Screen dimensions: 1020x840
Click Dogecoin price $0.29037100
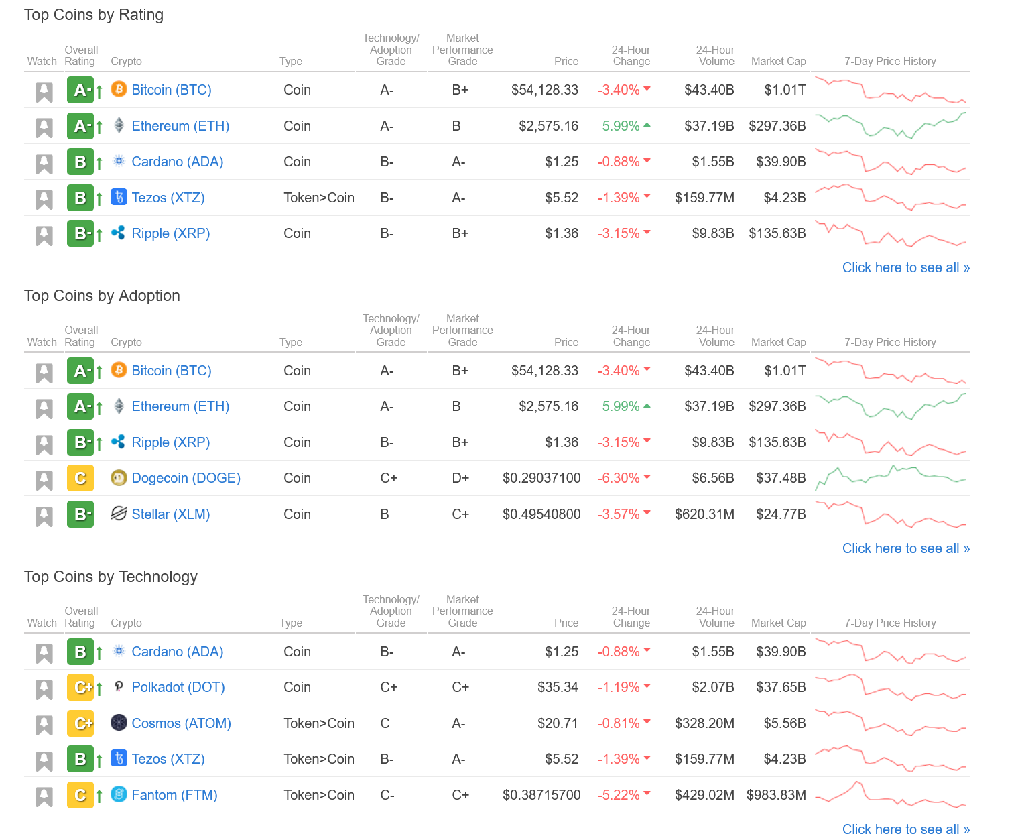pyautogui.click(x=541, y=478)
